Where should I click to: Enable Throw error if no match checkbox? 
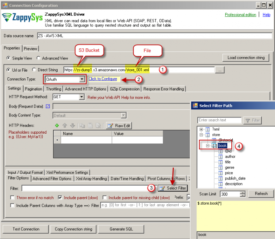(13, 197)
